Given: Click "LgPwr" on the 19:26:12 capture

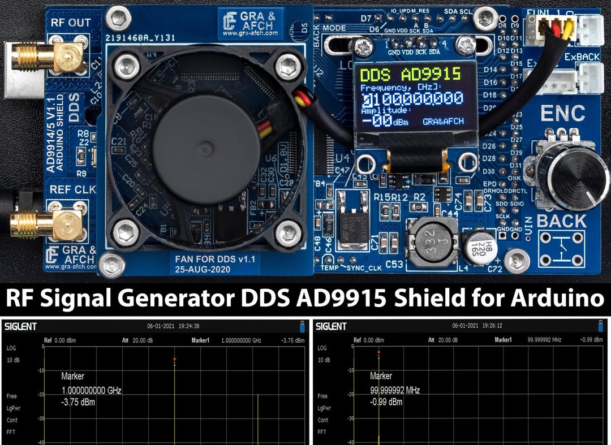Looking at the screenshot, I should pos(324,408).
